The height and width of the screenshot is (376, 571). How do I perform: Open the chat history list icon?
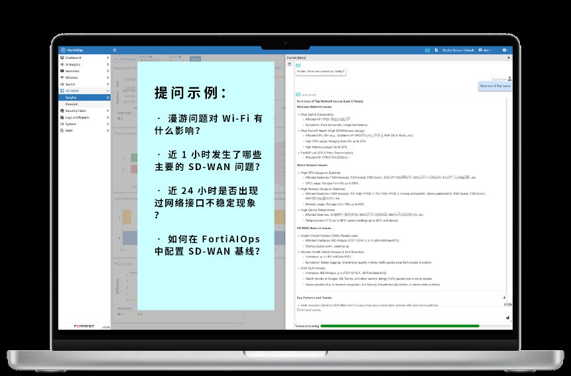coord(289,64)
